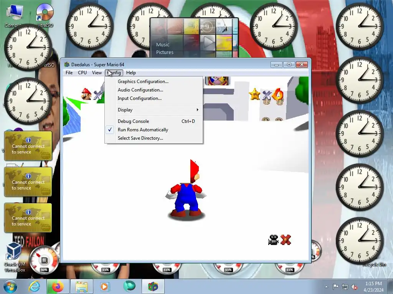Open Windows Explorer folder on taskbar

point(82,286)
